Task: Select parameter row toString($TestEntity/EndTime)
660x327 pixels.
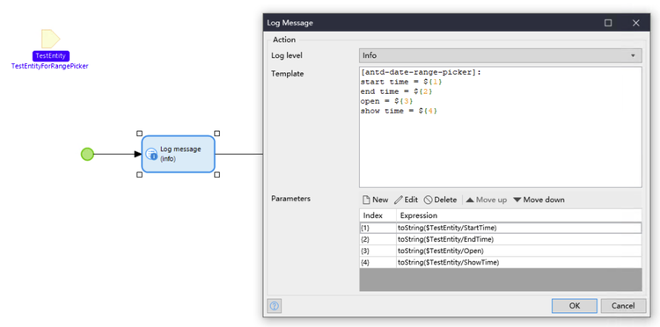Action: (x=501, y=239)
